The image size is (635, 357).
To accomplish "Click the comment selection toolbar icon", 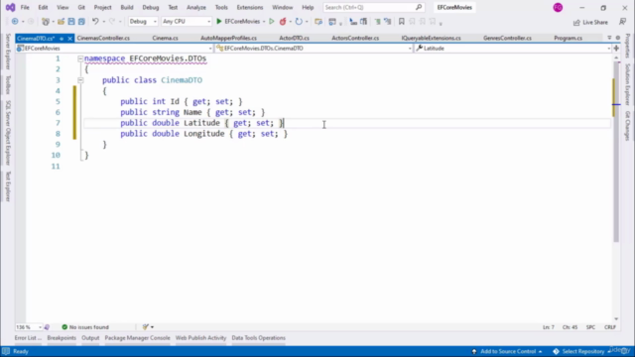I will [377, 22].
